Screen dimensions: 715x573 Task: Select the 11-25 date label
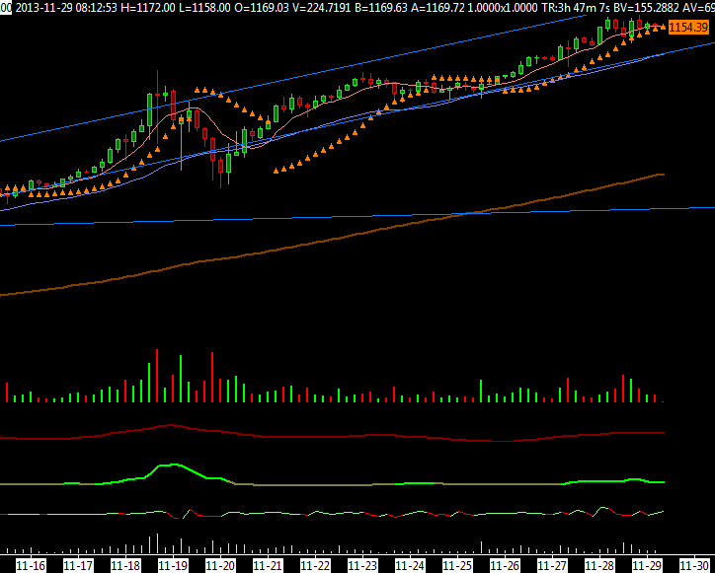[457, 566]
